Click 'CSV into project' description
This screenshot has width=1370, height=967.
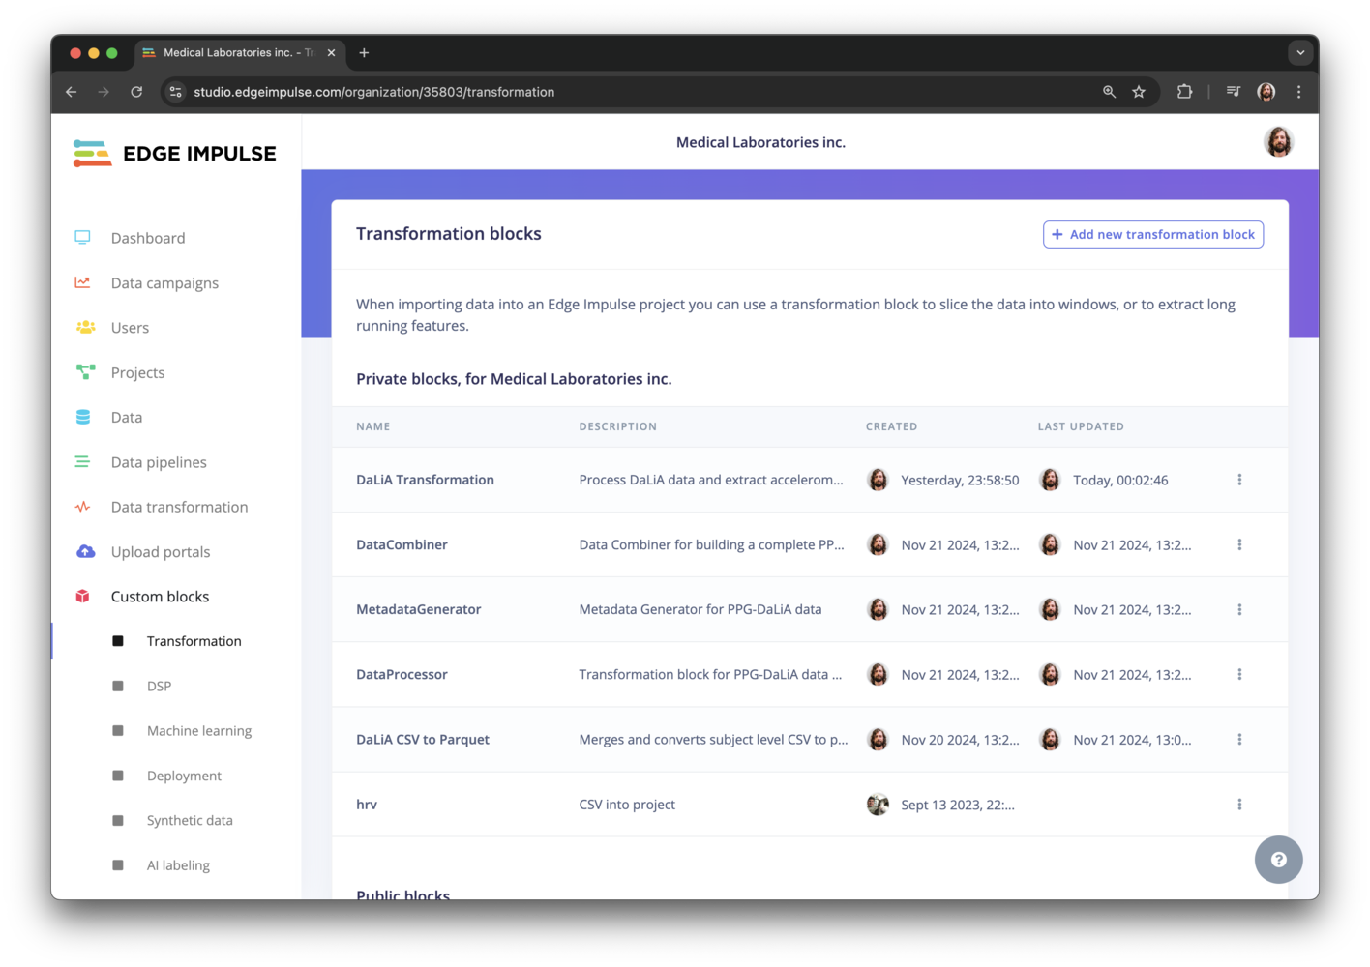(x=627, y=804)
